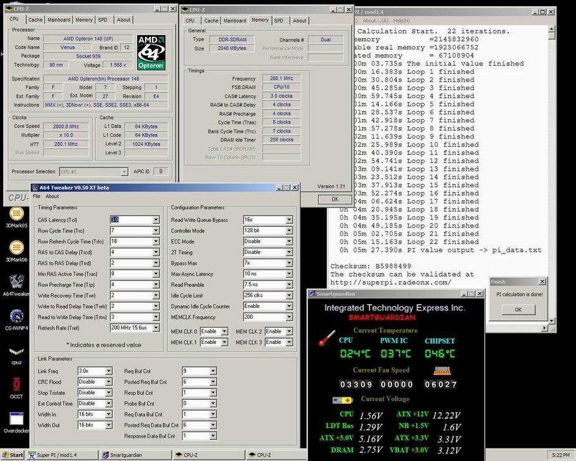This screenshot has height=461, width=576.
Task: Expand the Min RAS Active Time dropdown
Action: coord(156,274)
